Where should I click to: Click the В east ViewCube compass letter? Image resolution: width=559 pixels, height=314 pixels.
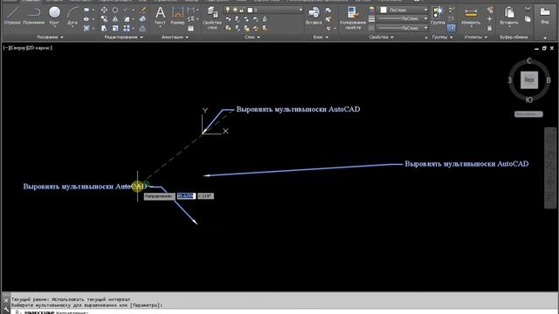coord(549,80)
